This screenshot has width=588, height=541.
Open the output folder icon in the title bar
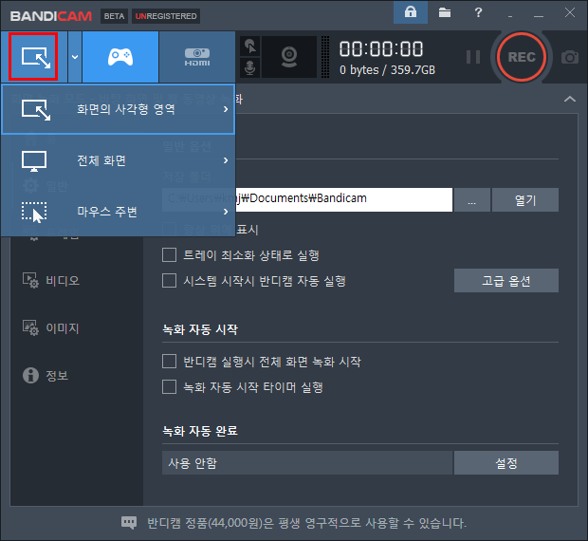click(x=445, y=12)
